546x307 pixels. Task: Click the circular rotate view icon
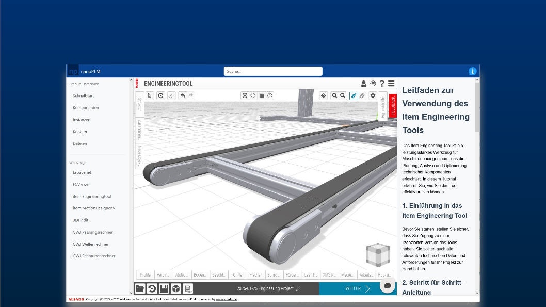[x=270, y=96]
